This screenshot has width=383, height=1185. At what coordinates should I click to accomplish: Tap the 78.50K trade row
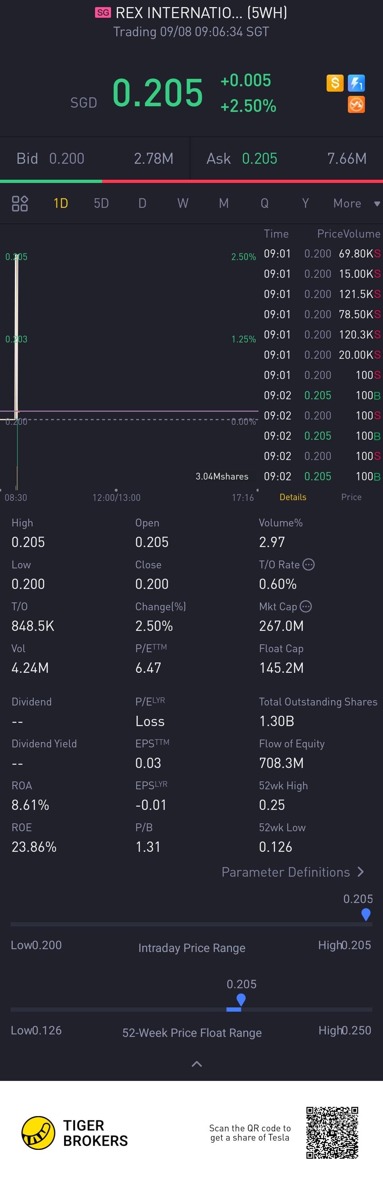322,314
